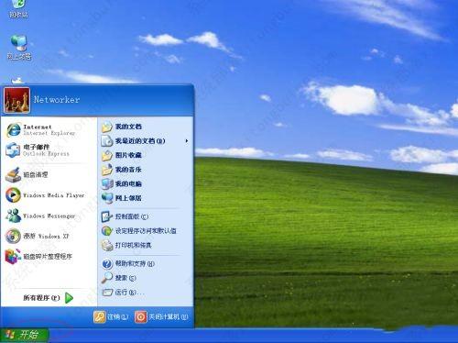Click the All Programs (P) label
Viewport: 458px width, 343px height.
click(41, 298)
